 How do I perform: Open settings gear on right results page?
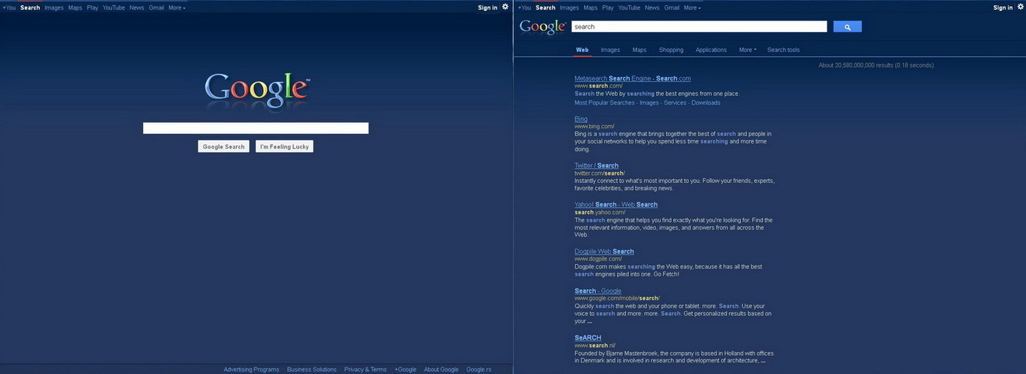(x=1020, y=7)
